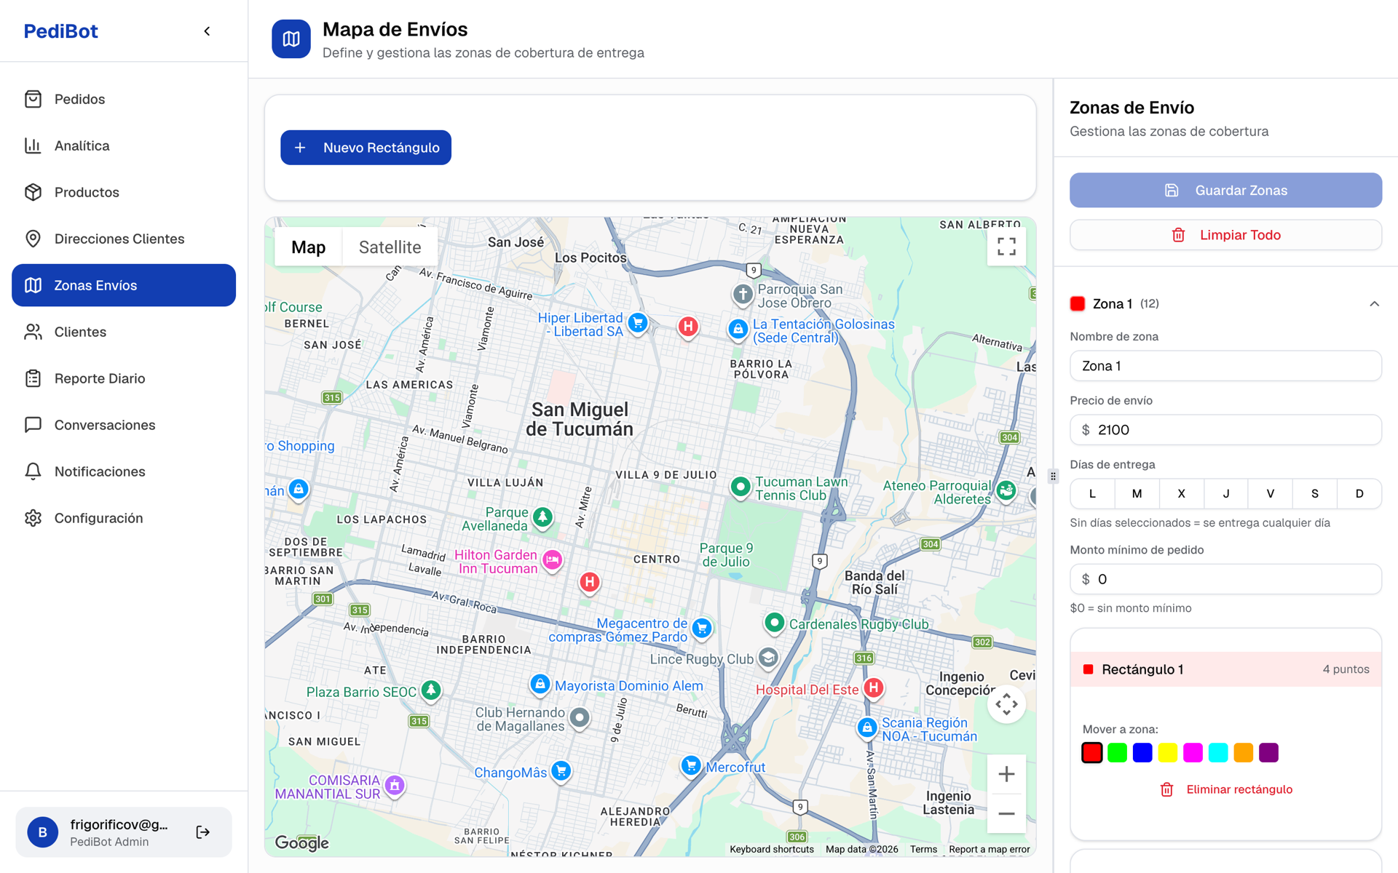This screenshot has height=873, width=1398.
Task: Click the Analítica bar chart icon
Action: click(x=33, y=145)
